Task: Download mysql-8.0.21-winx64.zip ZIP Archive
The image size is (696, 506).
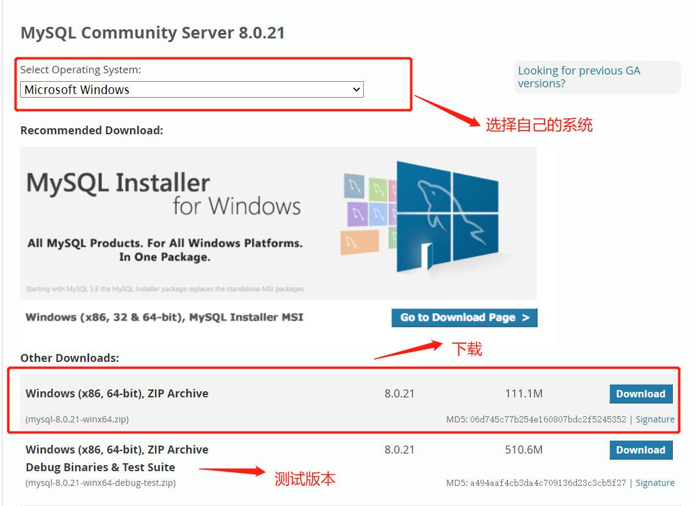Action: coord(641,394)
